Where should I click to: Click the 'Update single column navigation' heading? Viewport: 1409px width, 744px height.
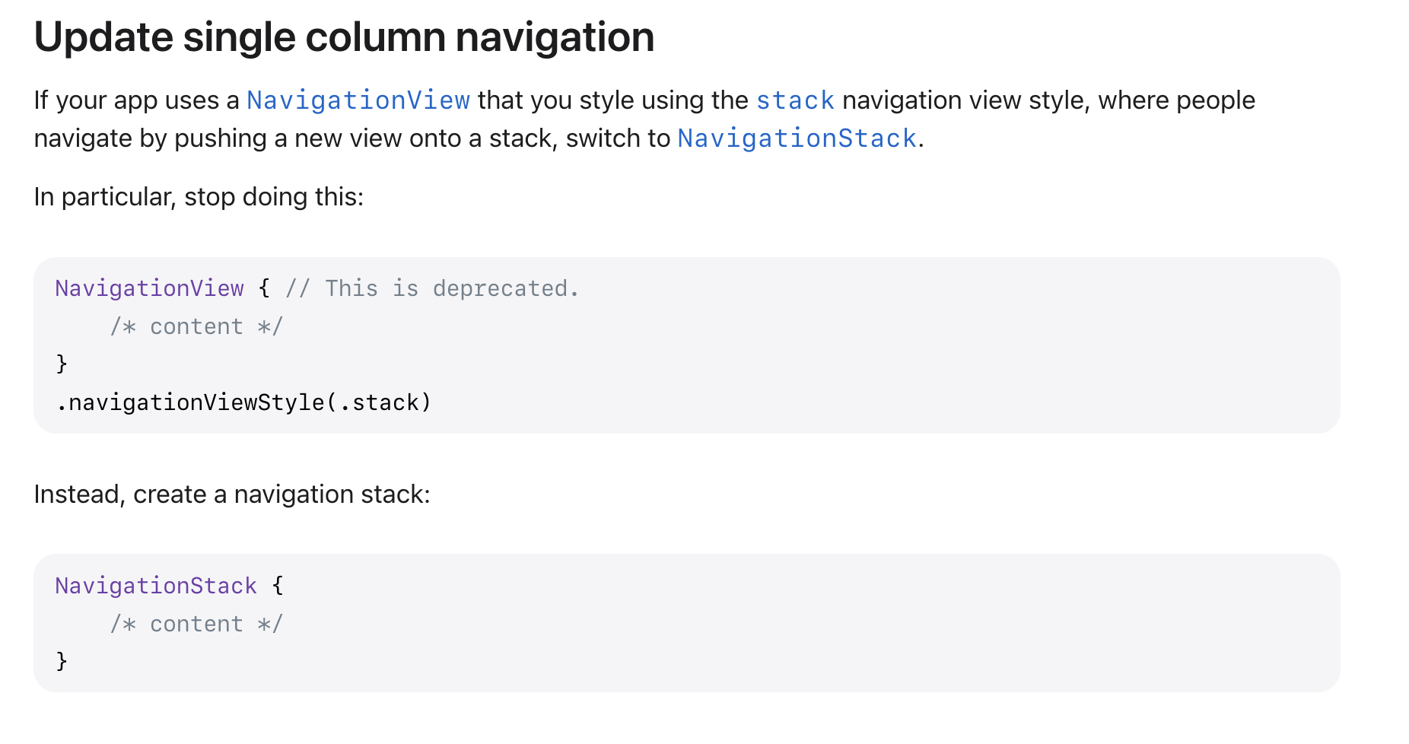click(344, 37)
